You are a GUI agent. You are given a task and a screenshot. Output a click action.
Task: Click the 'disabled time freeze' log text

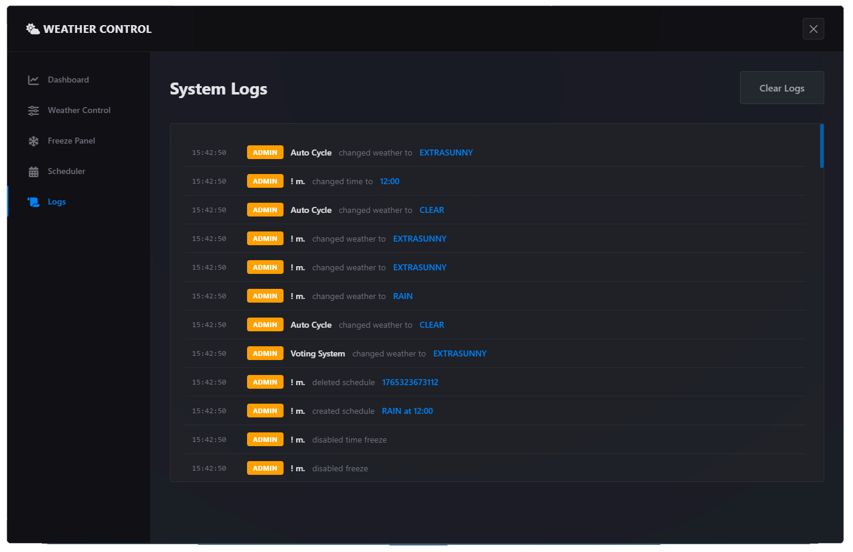click(349, 440)
